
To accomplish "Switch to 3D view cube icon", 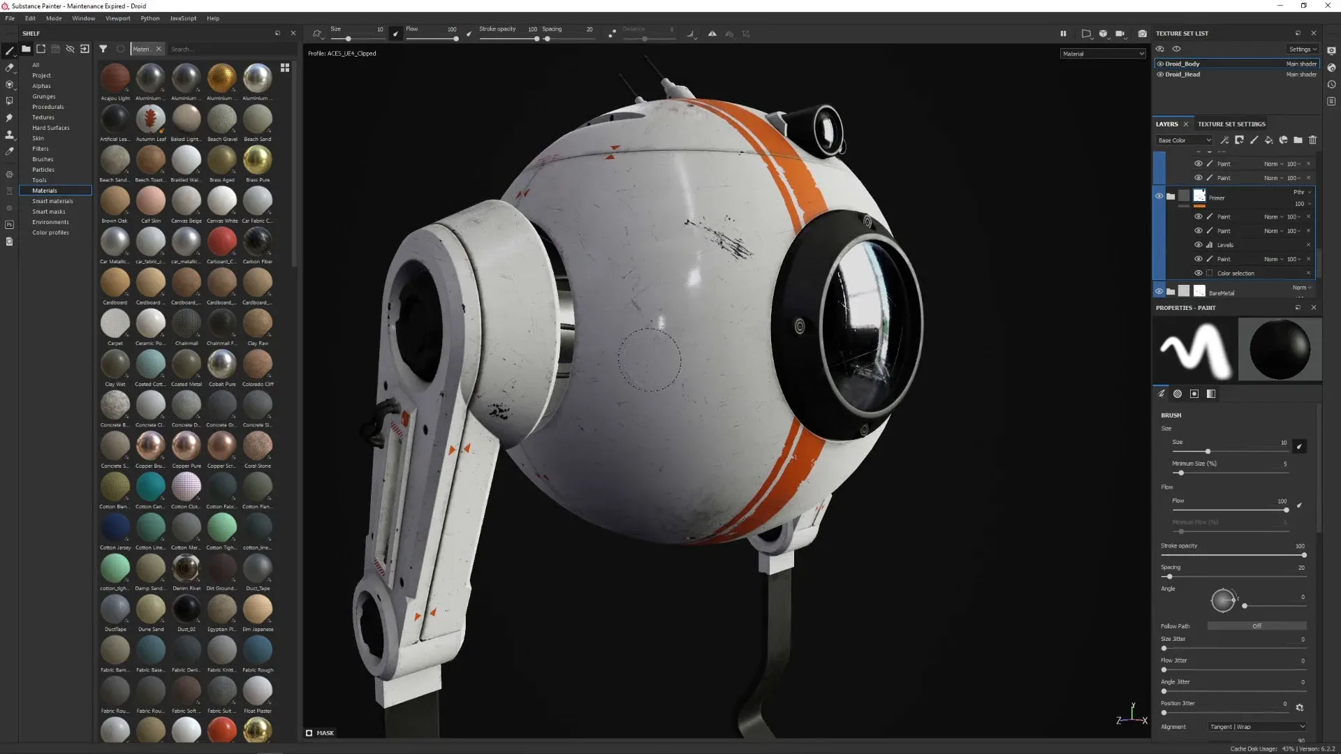I will click(1103, 34).
